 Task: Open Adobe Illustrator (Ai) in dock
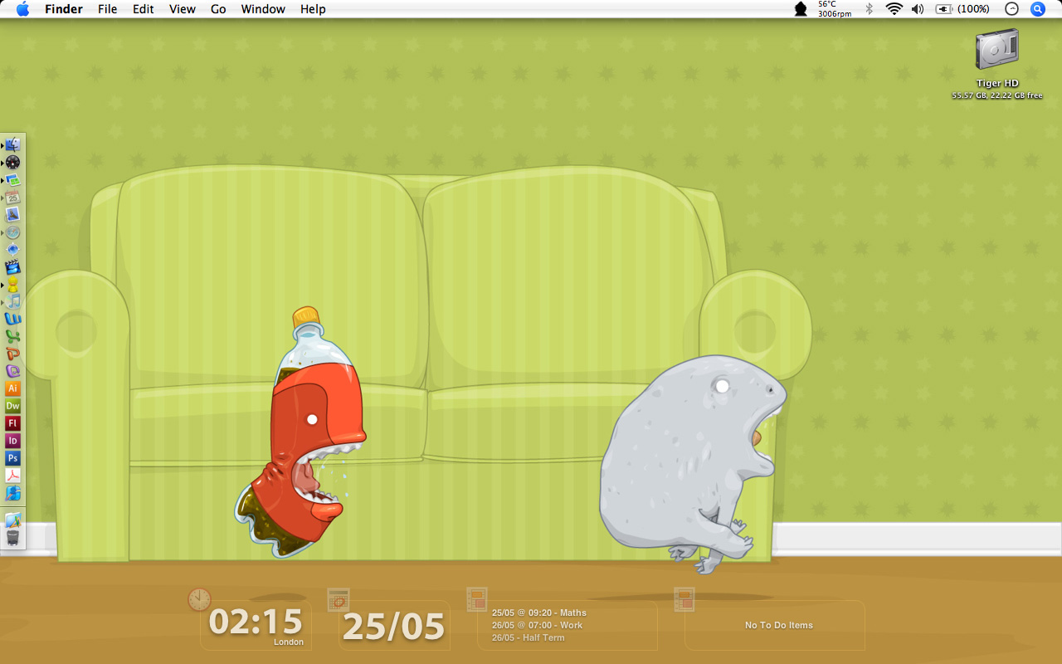pyautogui.click(x=12, y=388)
